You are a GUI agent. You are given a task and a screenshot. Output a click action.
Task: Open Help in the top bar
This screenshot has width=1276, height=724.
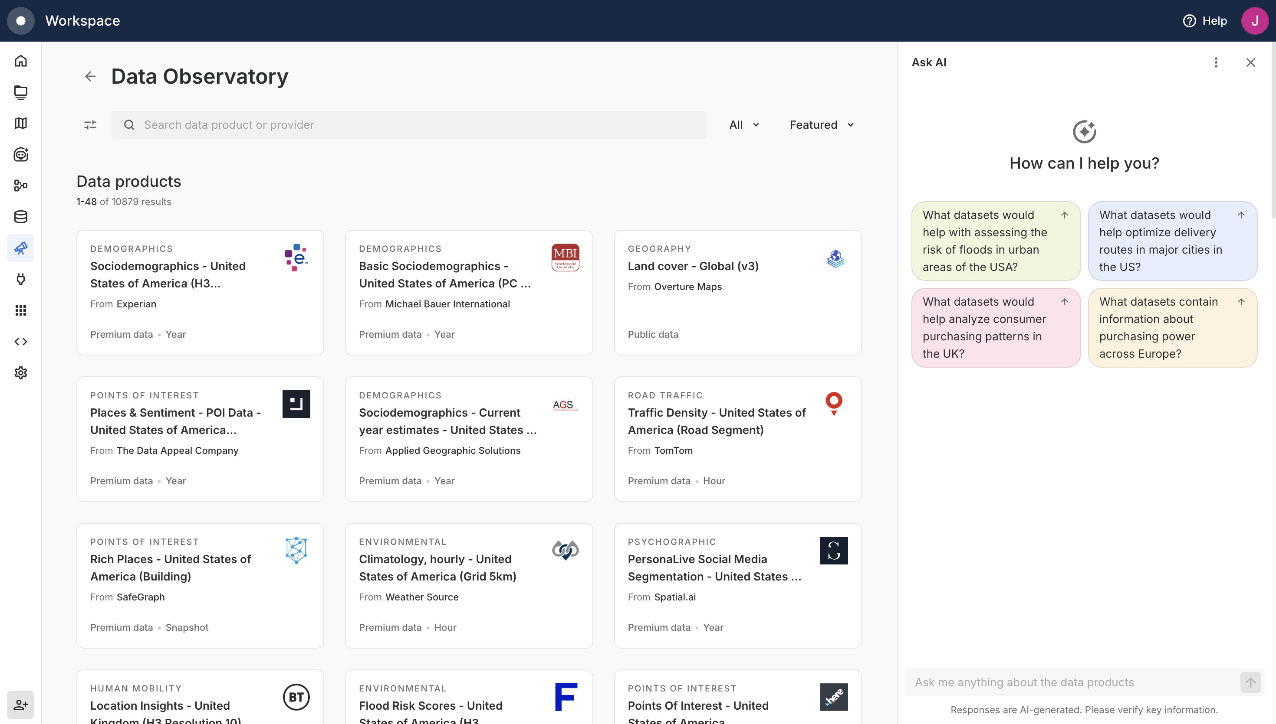pyautogui.click(x=1205, y=21)
